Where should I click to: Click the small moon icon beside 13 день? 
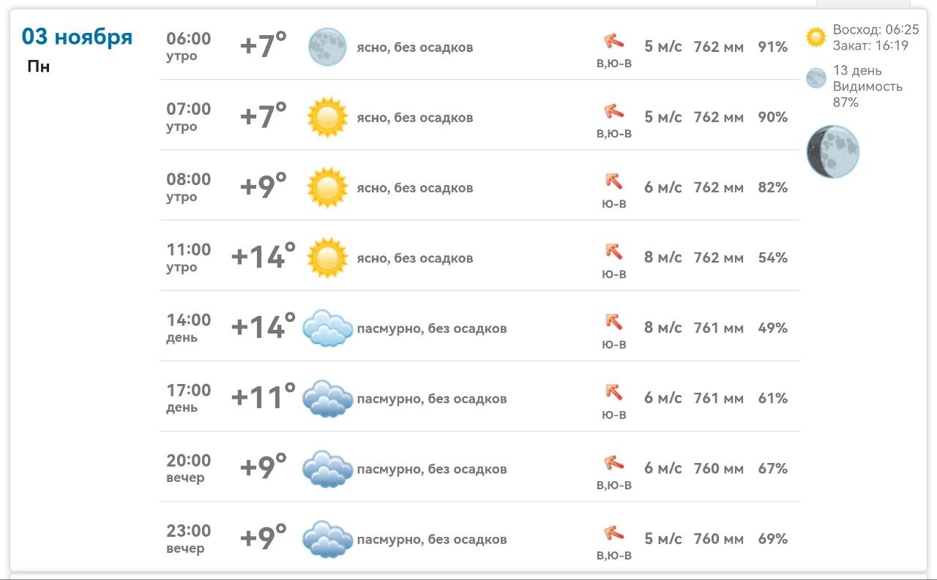pos(815,78)
